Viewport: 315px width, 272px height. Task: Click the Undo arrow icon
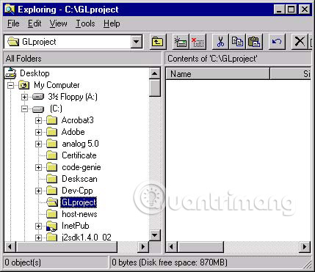pos(277,42)
